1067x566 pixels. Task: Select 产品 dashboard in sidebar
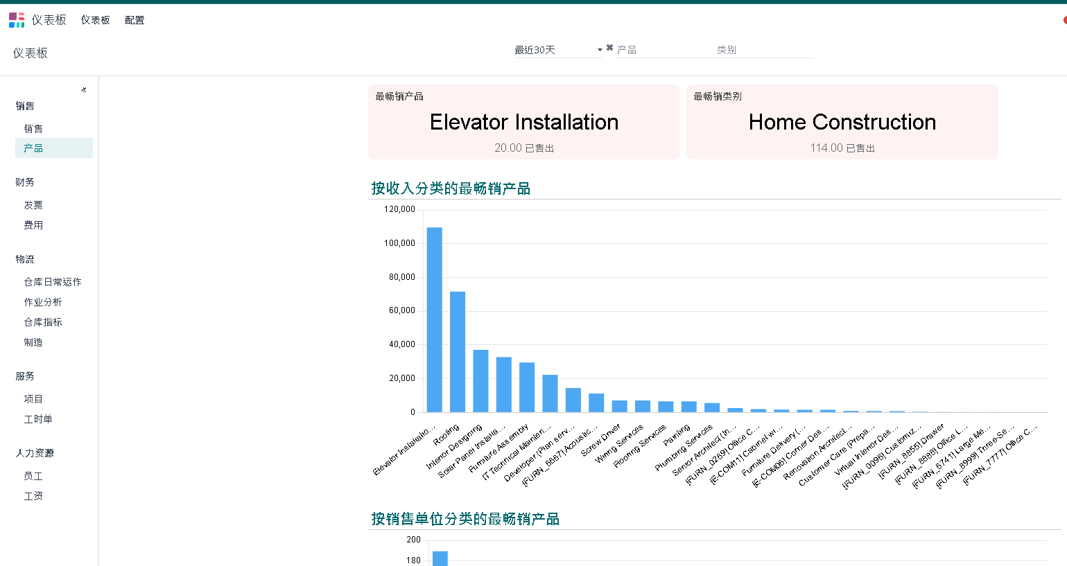click(33, 148)
